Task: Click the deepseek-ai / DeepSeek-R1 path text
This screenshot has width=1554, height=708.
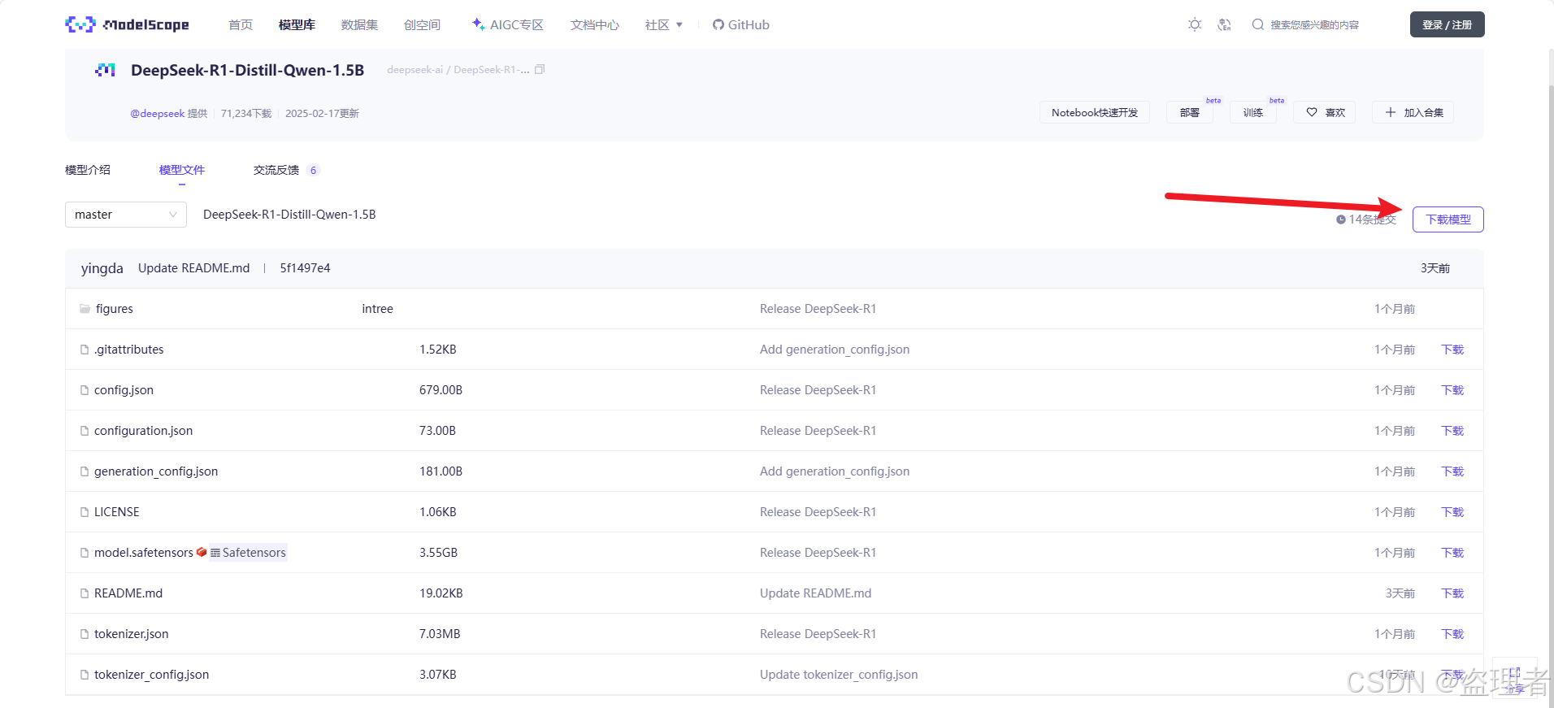Action: pos(458,70)
